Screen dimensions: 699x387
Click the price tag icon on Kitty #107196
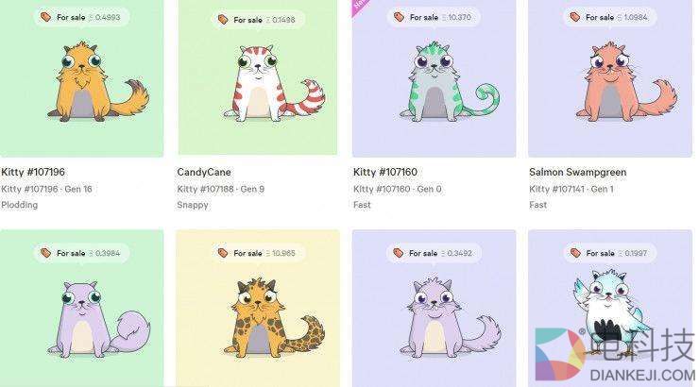[x=45, y=17]
